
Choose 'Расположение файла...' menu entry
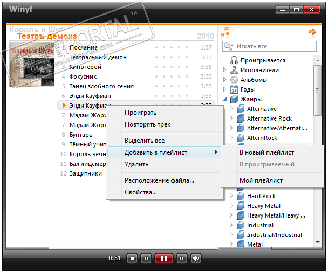point(165,180)
